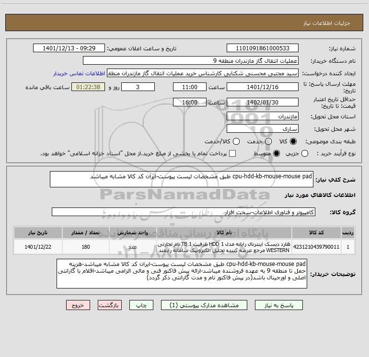Click the گروه کالا label
Image resolution: width=369 pixels, height=357 pixels.
click(x=343, y=212)
